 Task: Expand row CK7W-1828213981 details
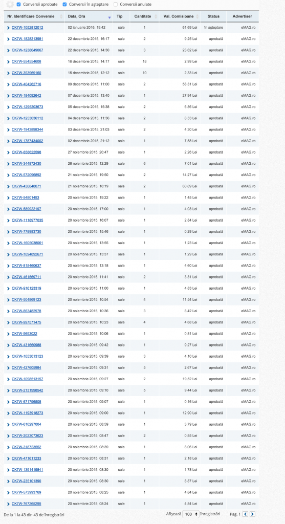click(8, 39)
